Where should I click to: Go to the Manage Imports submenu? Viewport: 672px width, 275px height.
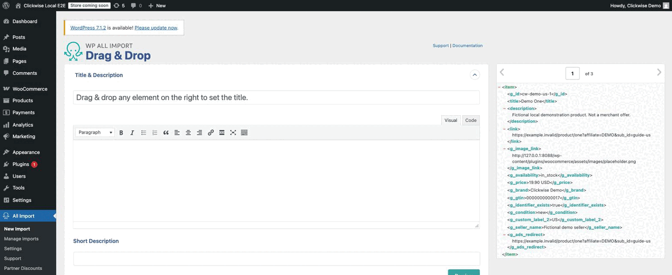(x=21, y=239)
